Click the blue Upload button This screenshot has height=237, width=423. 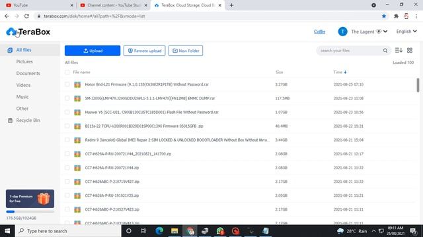pos(93,51)
